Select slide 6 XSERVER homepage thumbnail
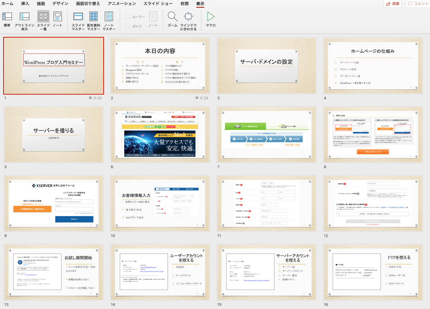 [x=160, y=134]
